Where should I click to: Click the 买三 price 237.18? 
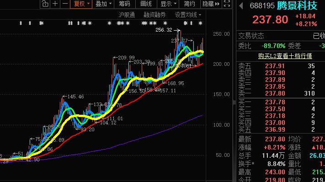click(275, 116)
